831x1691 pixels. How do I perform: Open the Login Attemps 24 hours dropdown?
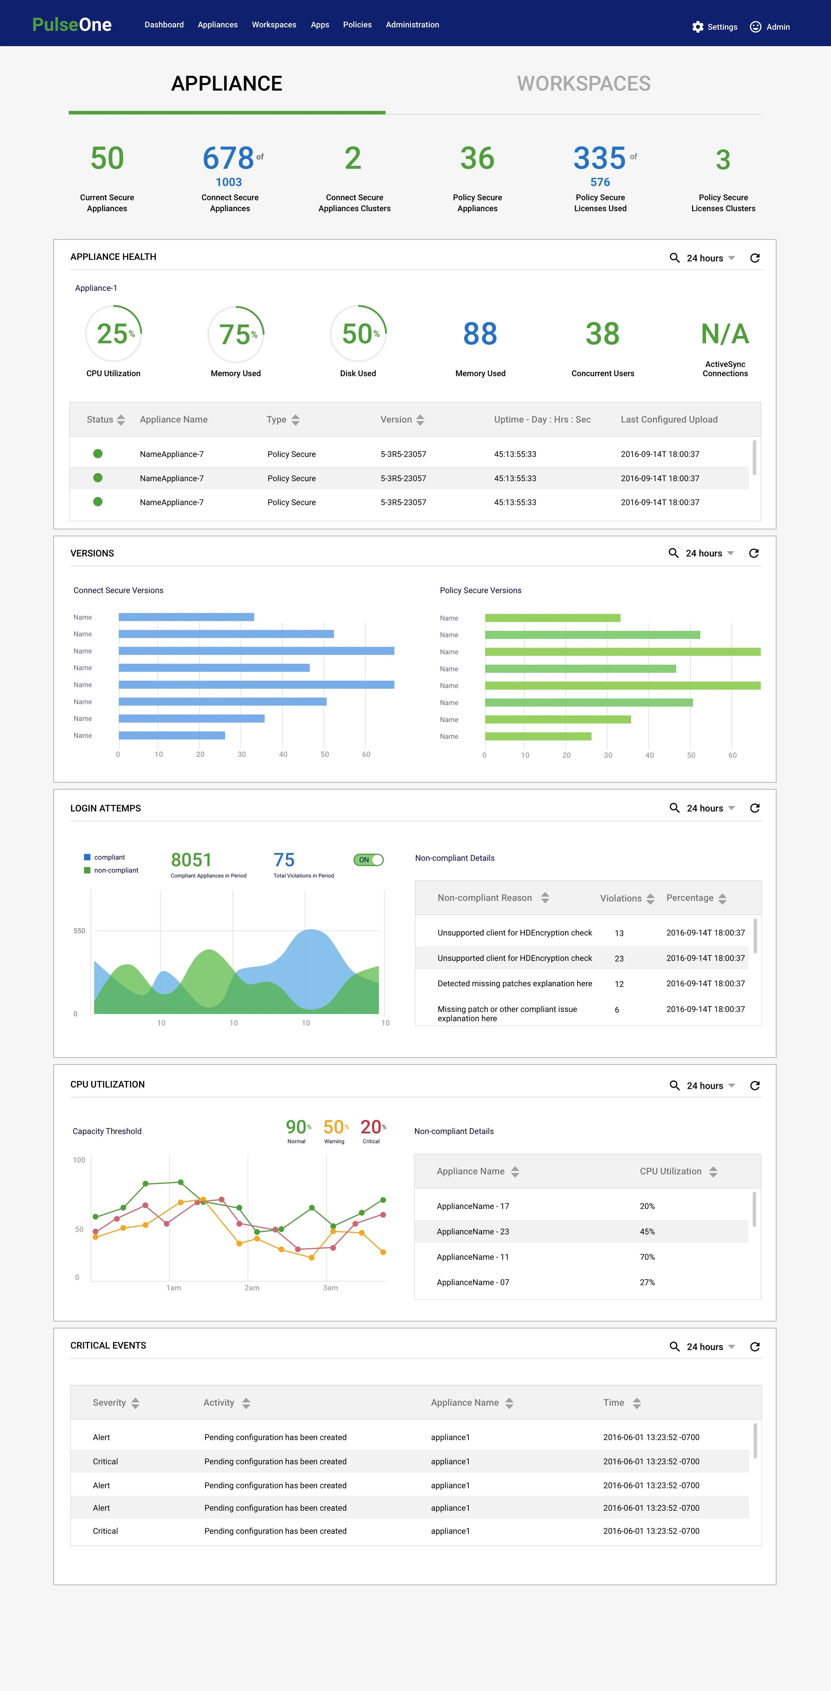pyautogui.click(x=711, y=808)
